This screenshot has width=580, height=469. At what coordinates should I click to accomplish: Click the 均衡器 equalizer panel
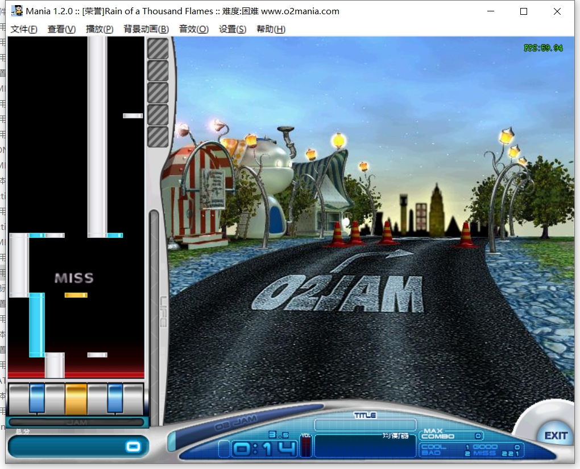click(x=365, y=445)
